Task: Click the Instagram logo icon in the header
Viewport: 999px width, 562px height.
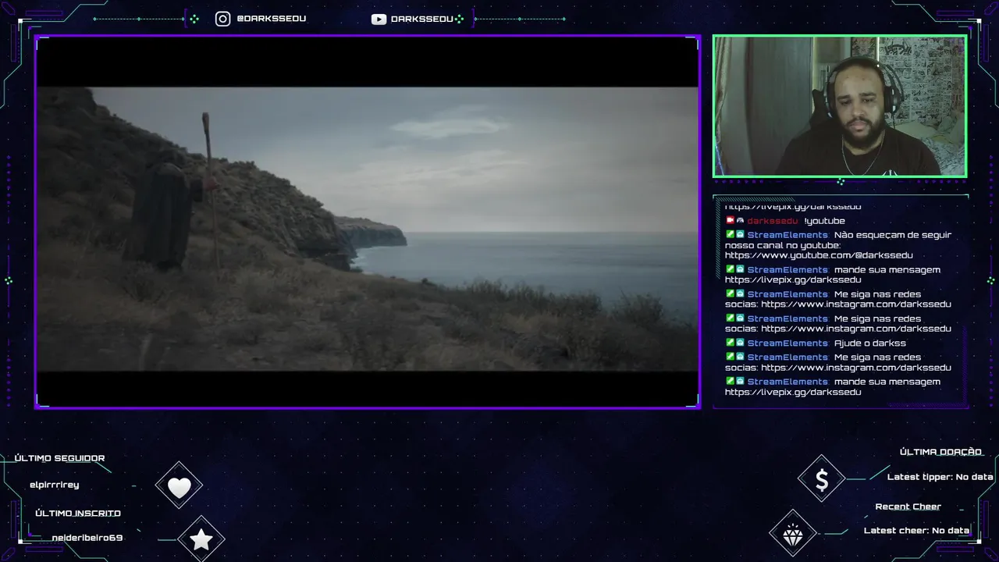Action: tap(222, 19)
